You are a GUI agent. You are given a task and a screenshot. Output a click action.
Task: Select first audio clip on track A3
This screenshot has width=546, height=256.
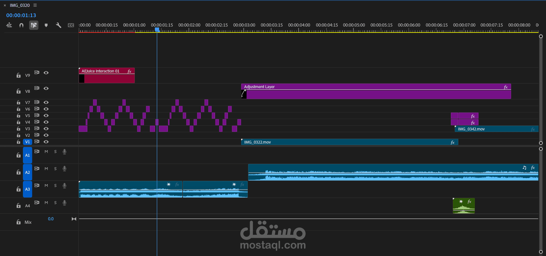(131, 189)
